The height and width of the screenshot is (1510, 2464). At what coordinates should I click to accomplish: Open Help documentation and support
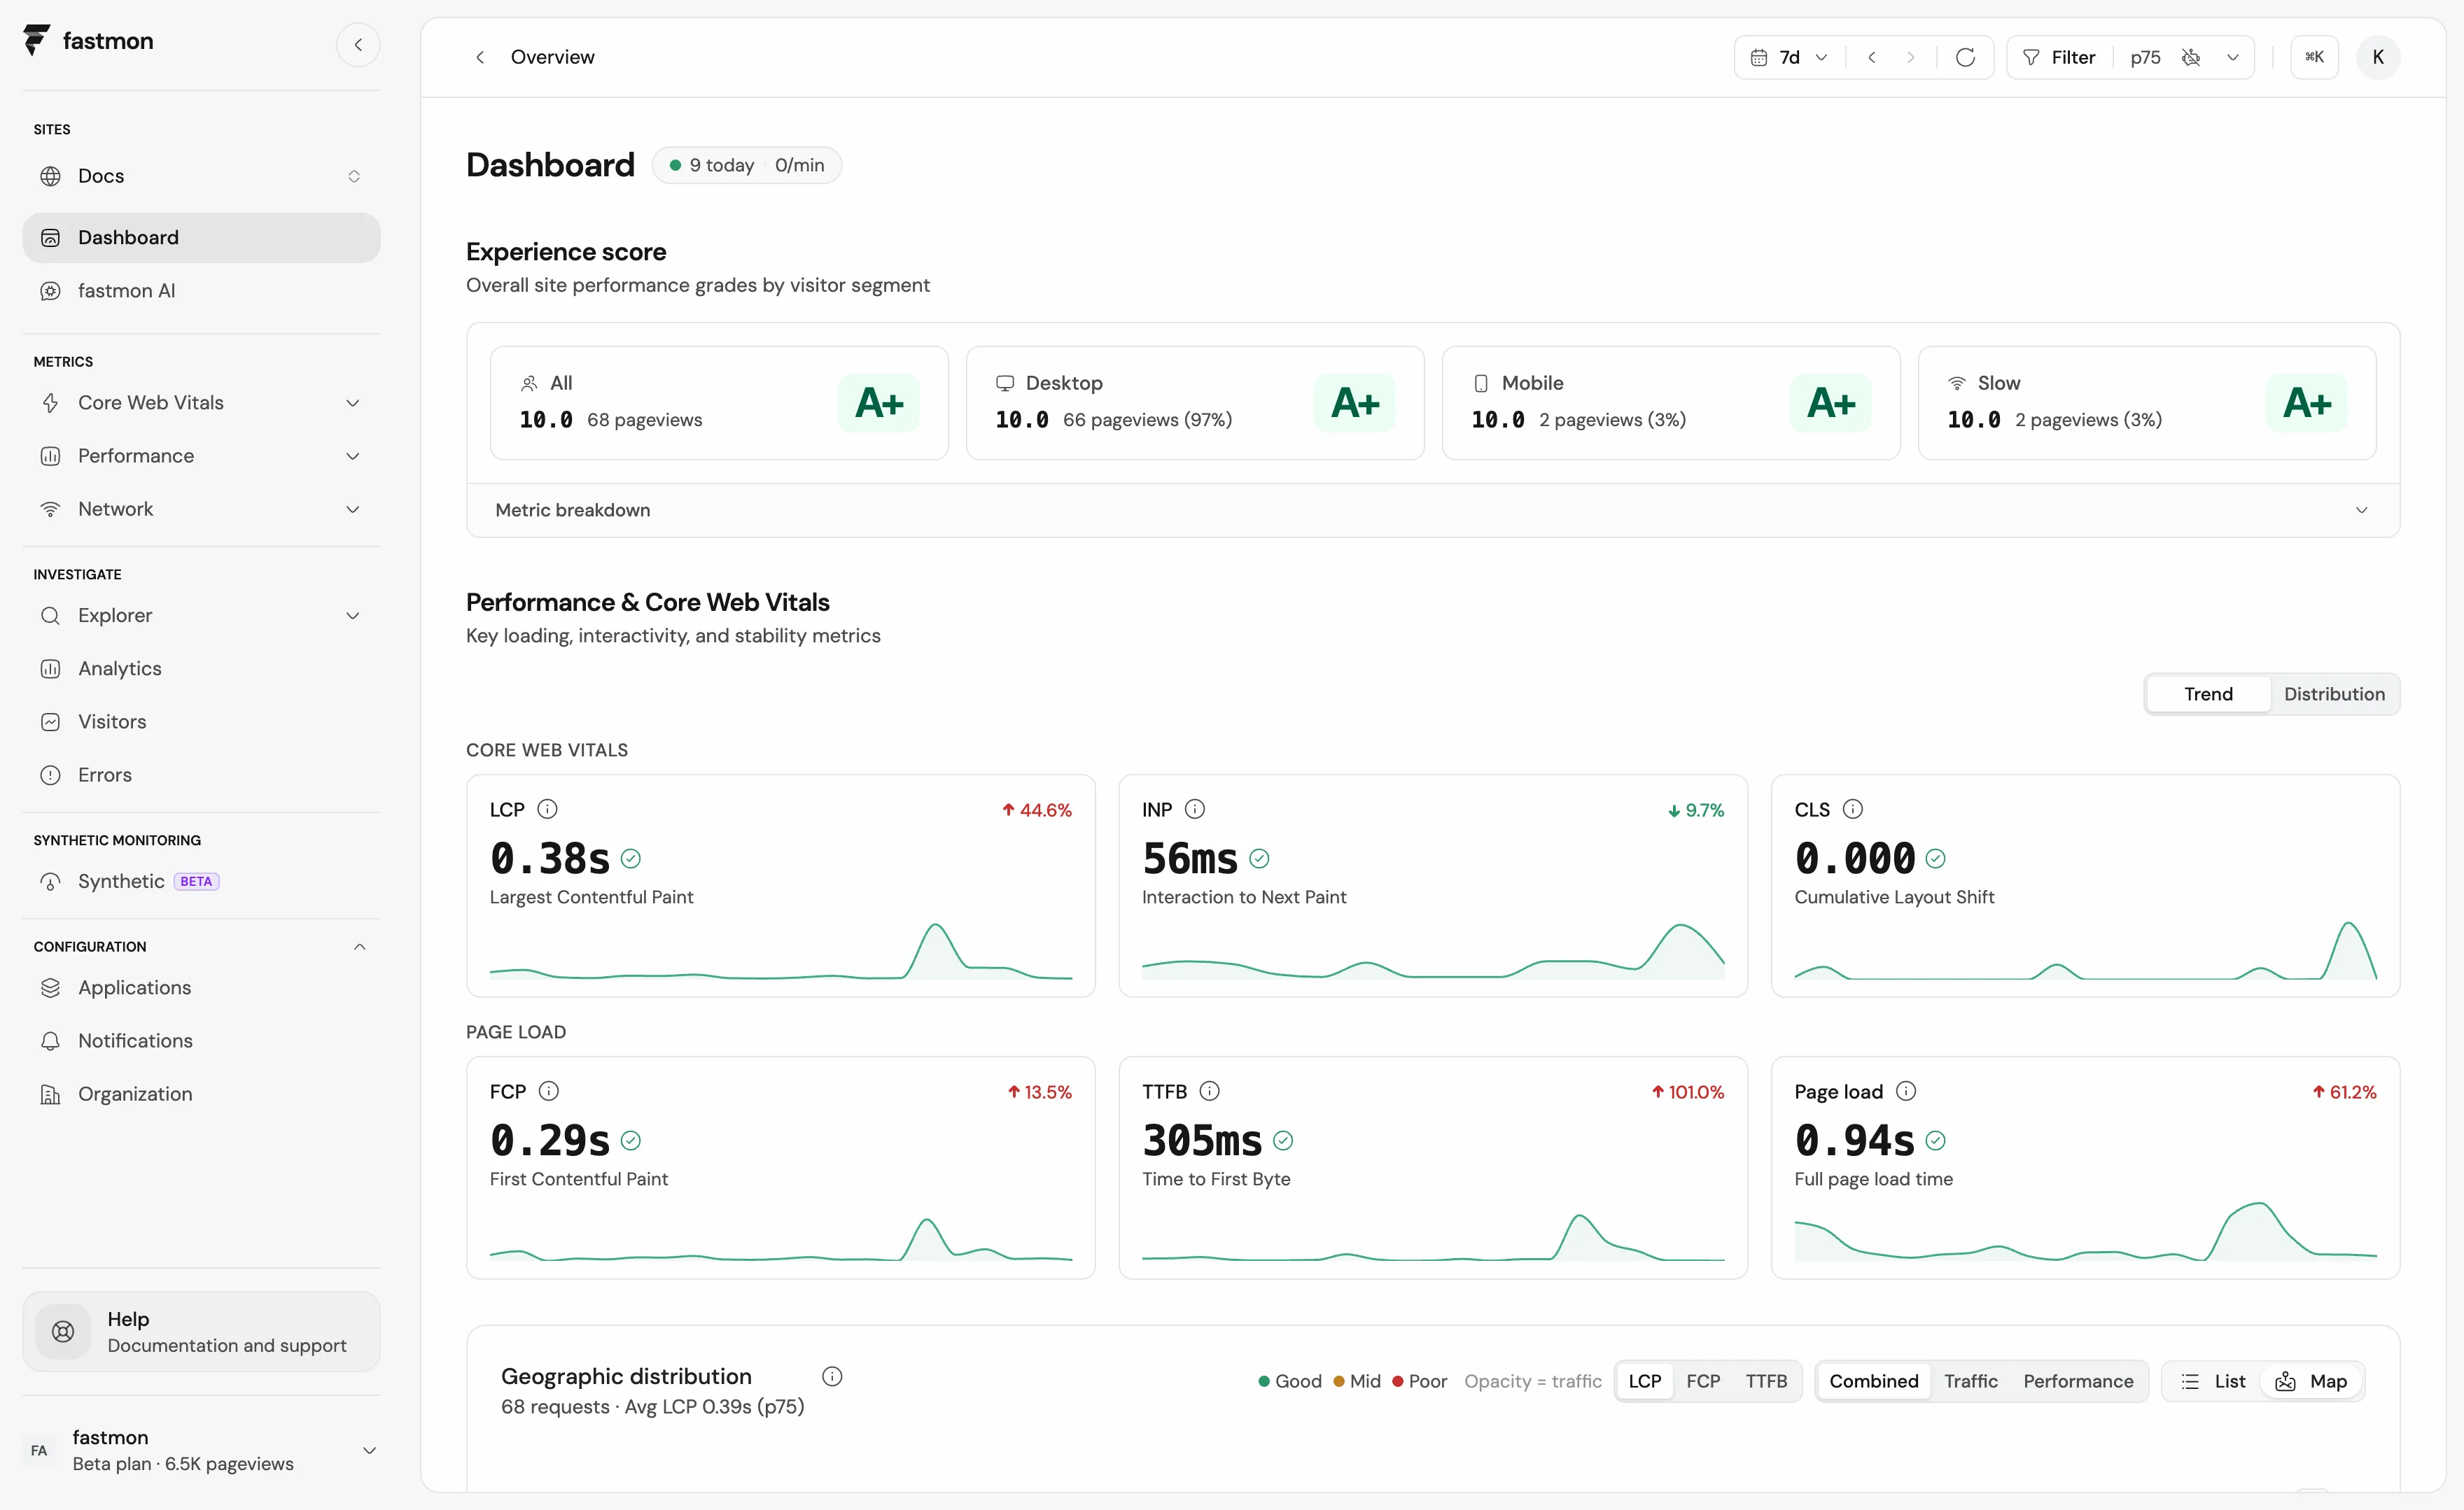pyautogui.click(x=201, y=1331)
